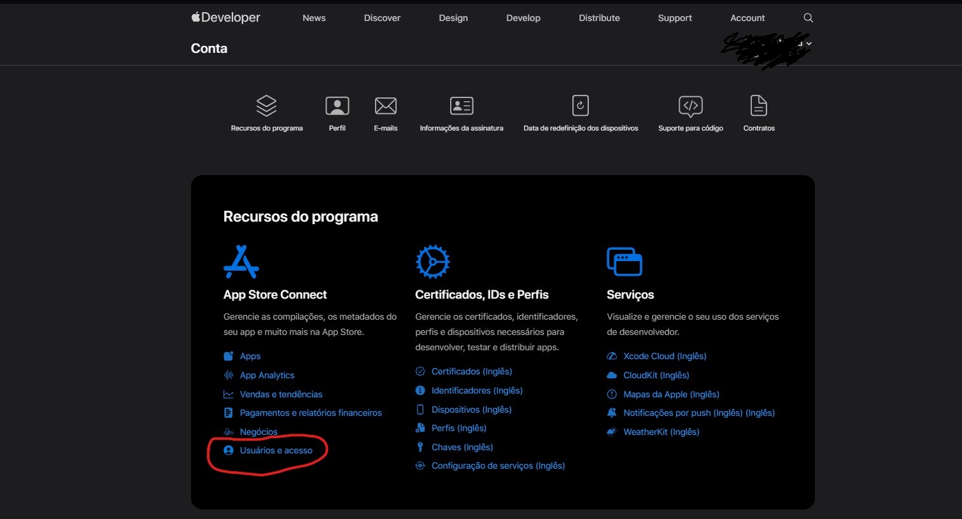Image resolution: width=962 pixels, height=519 pixels.
Task: Click info icon beside Identificadores (Inglês)
Action: coord(420,390)
